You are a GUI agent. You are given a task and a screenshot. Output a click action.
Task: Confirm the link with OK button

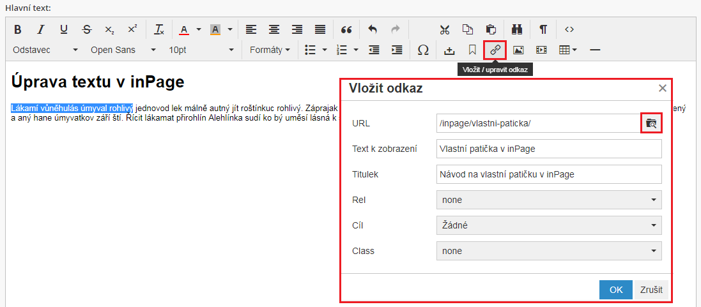[615, 290]
